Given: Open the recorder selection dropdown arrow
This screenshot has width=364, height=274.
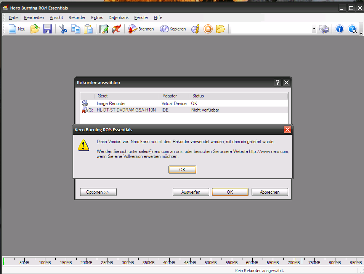Looking at the screenshot, I should tap(314, 29).
